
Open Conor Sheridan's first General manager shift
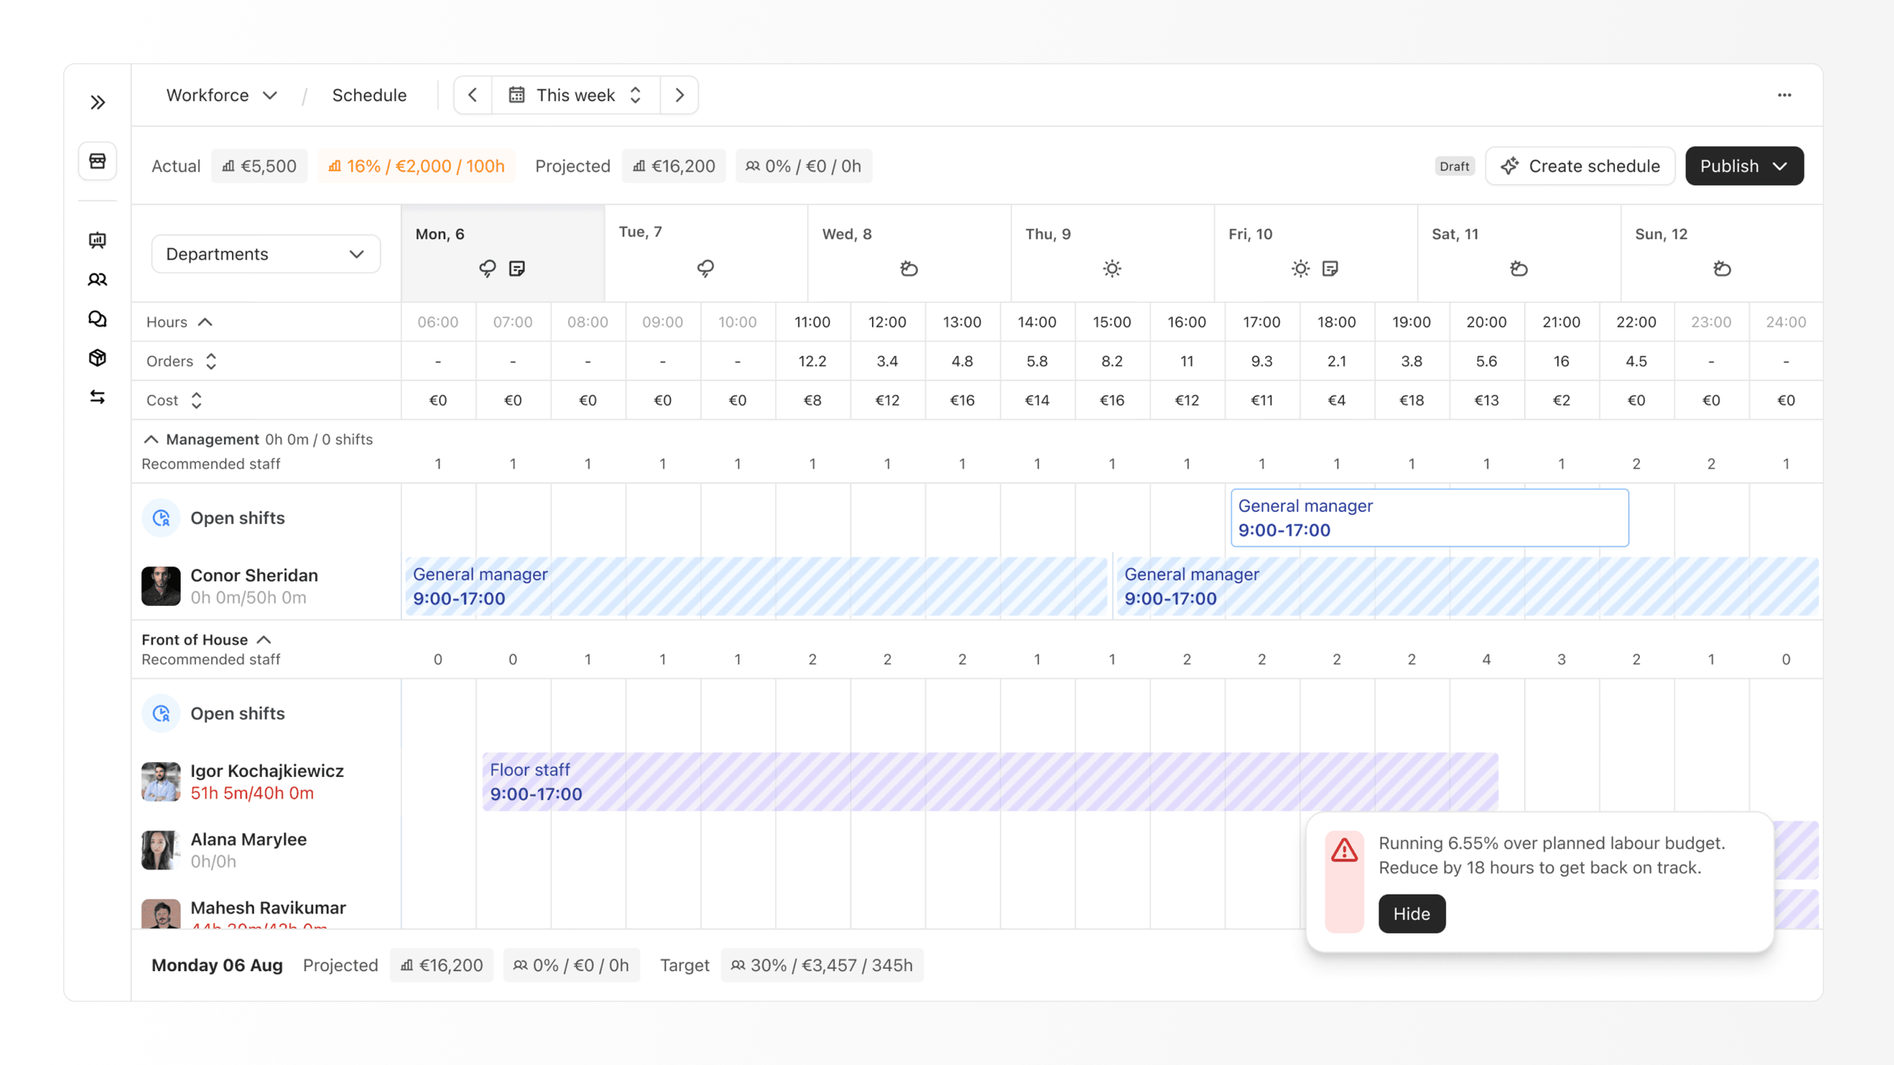[x=756, y=586]
